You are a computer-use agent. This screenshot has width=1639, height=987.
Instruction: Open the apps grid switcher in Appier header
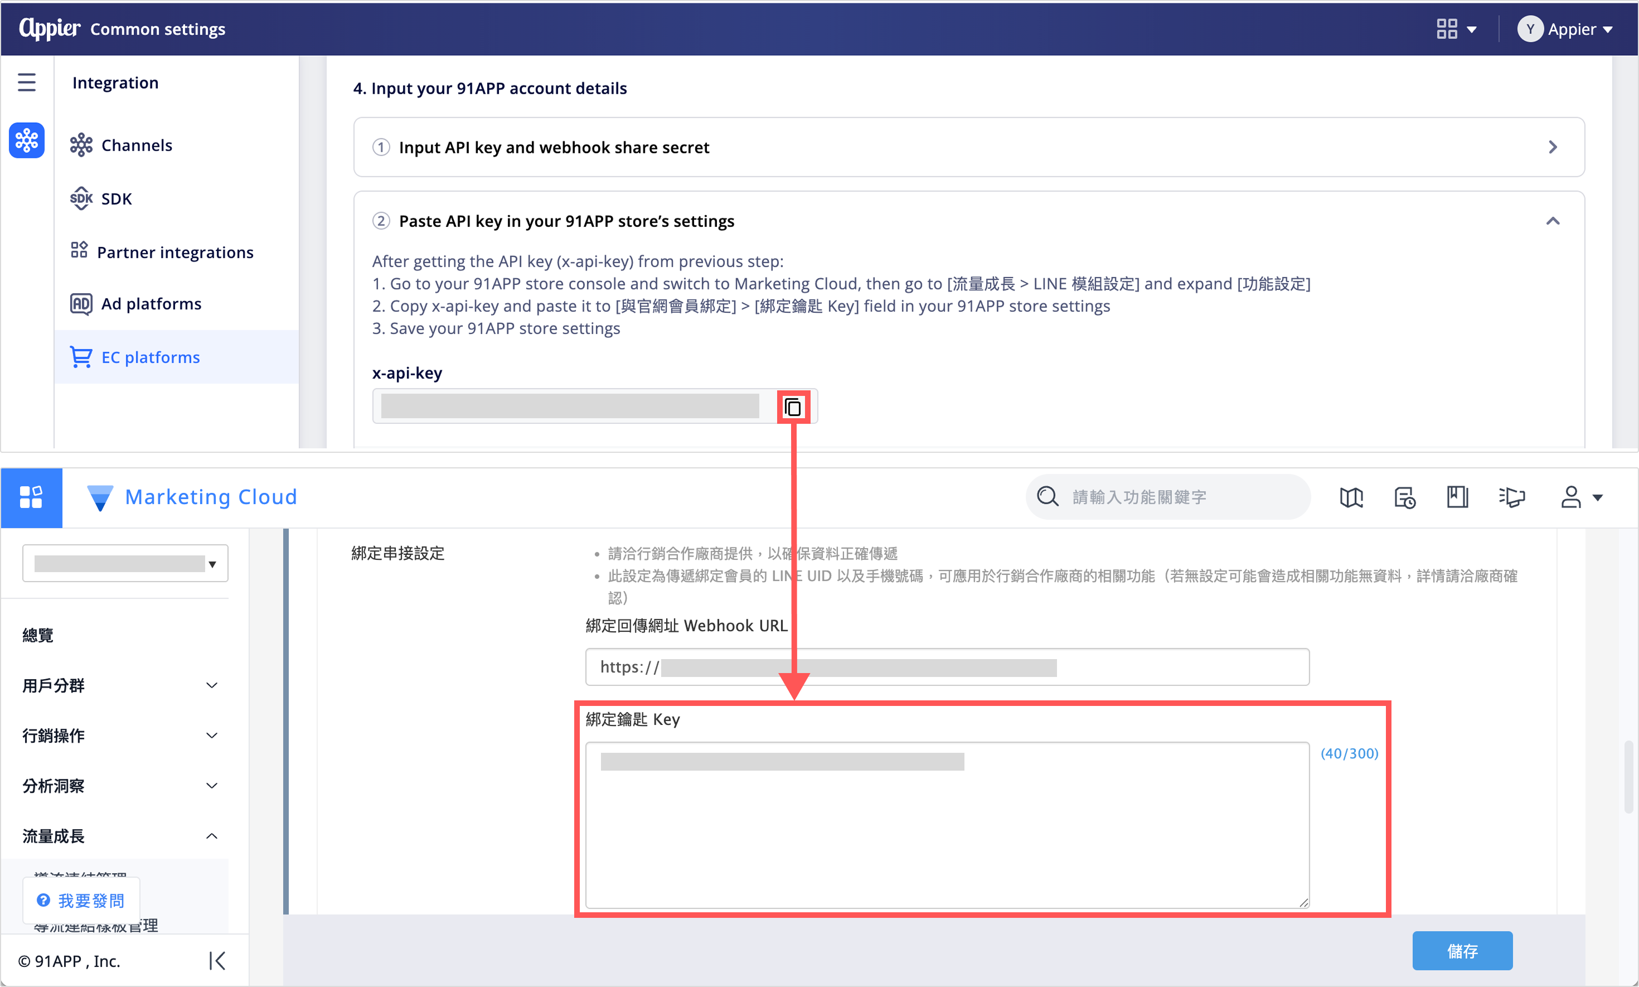pos(1456,29)
